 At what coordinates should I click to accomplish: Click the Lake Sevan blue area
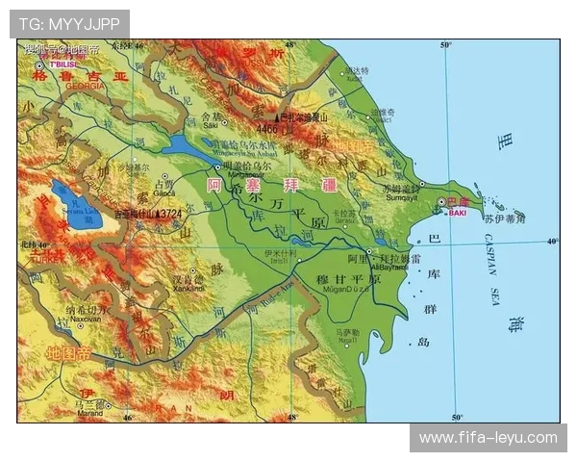(x=75, y=204)
